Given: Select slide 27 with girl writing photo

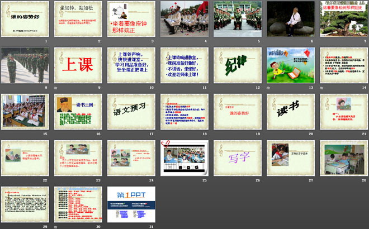Looking at the screenshot, I should click(291, 158).
